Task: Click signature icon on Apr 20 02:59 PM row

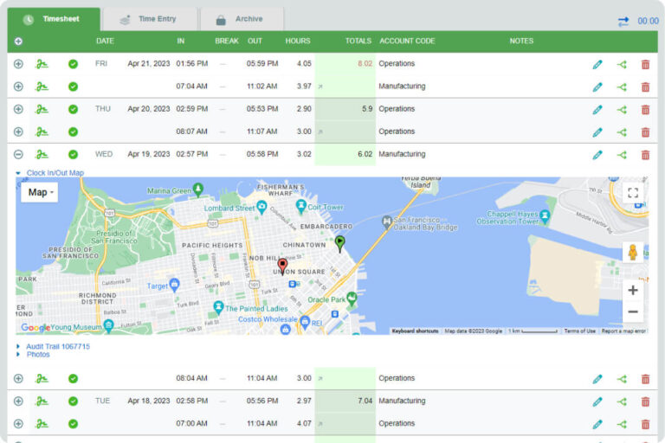Action: 42,109
